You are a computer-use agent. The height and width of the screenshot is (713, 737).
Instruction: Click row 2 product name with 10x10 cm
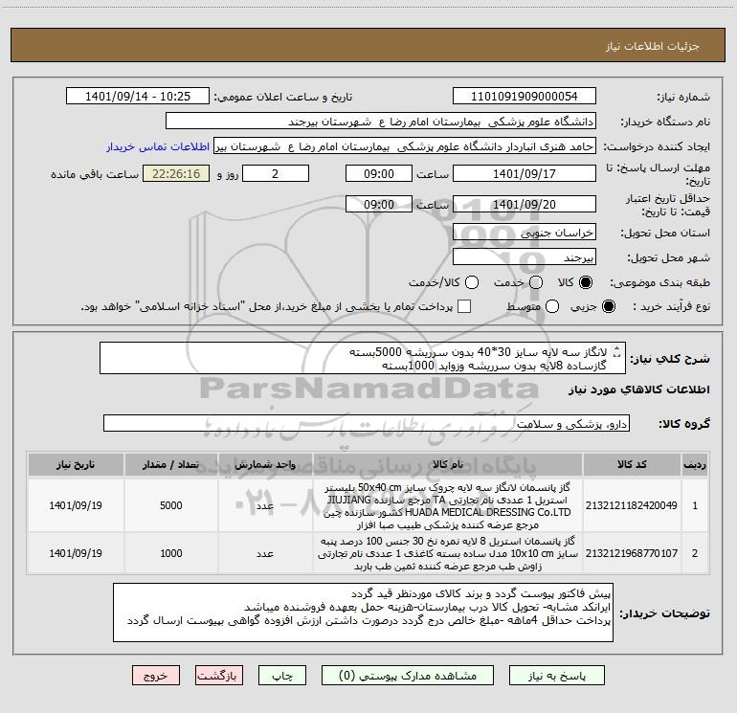(x=448, y=553)
